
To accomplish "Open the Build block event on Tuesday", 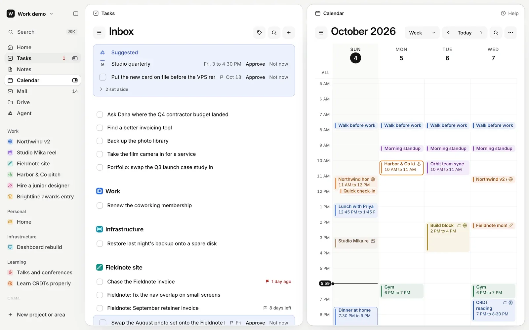I will [448, 237].
